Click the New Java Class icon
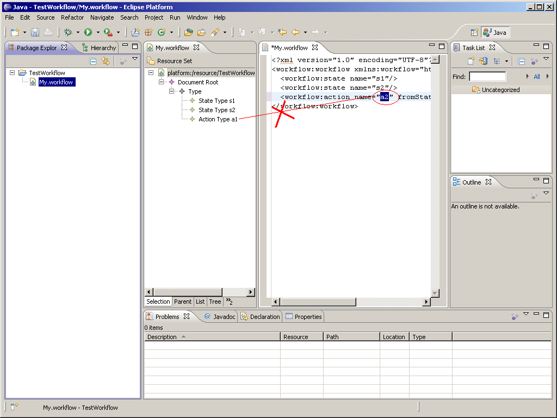Screen dimensions: 557x418 pyautogui.click(x=161, y=33)
